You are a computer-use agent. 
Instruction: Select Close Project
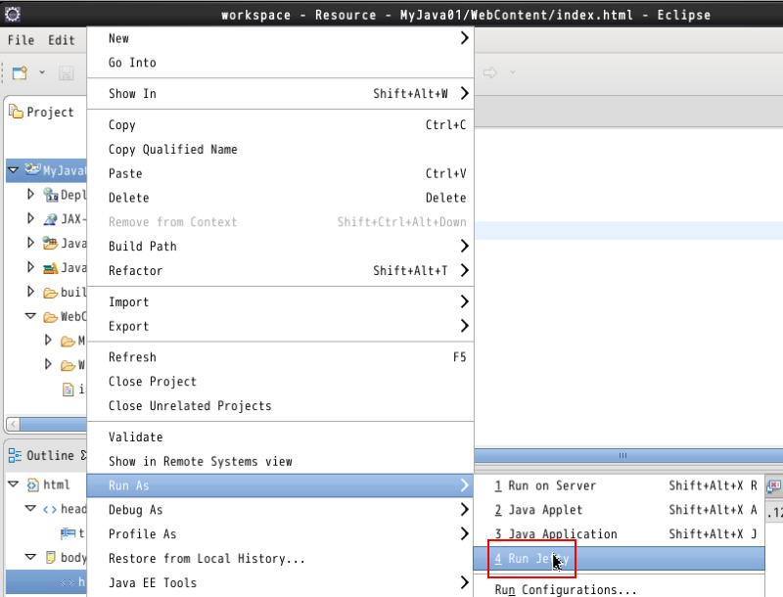coord(280,382)
